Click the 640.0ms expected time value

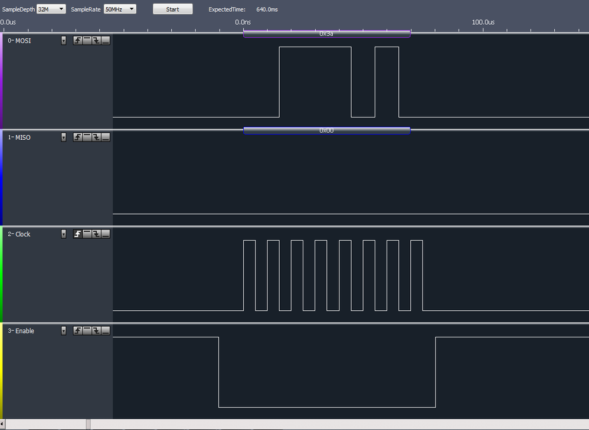[267, 9]
